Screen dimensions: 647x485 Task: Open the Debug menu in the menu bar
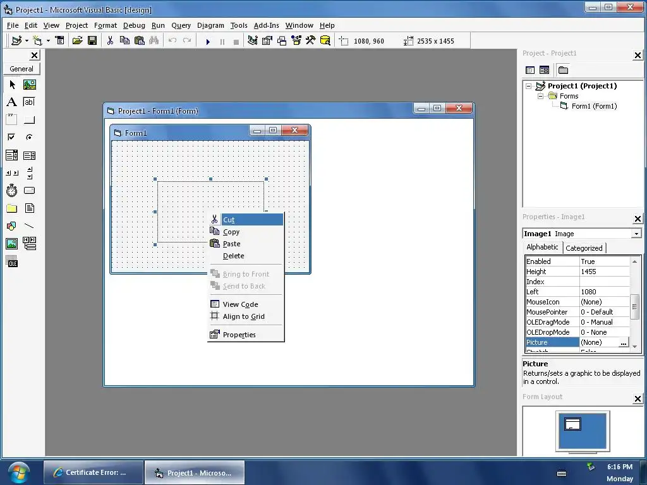(134, 25)
